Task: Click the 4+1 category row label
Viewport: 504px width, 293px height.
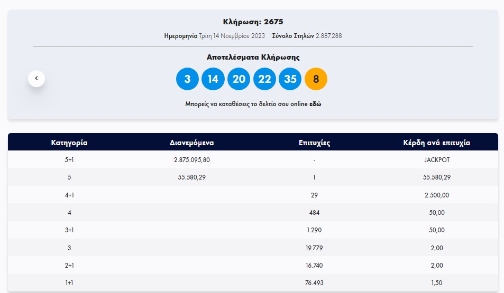Action: click(x=69, y=195)
